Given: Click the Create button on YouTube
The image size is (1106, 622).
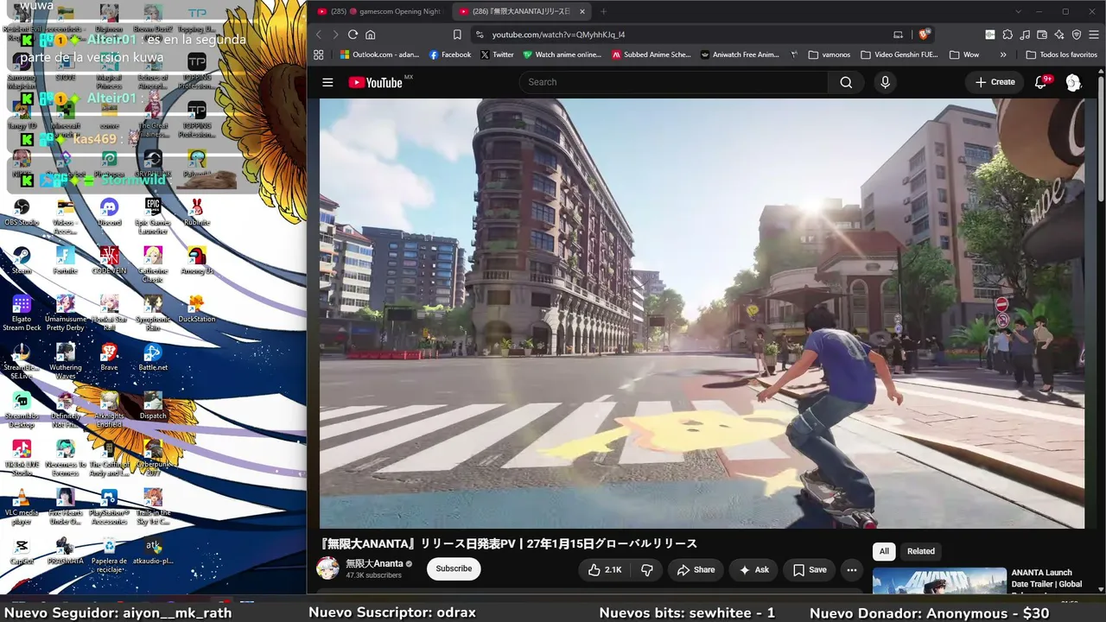Looking at the screenshot, I should 995,82.
